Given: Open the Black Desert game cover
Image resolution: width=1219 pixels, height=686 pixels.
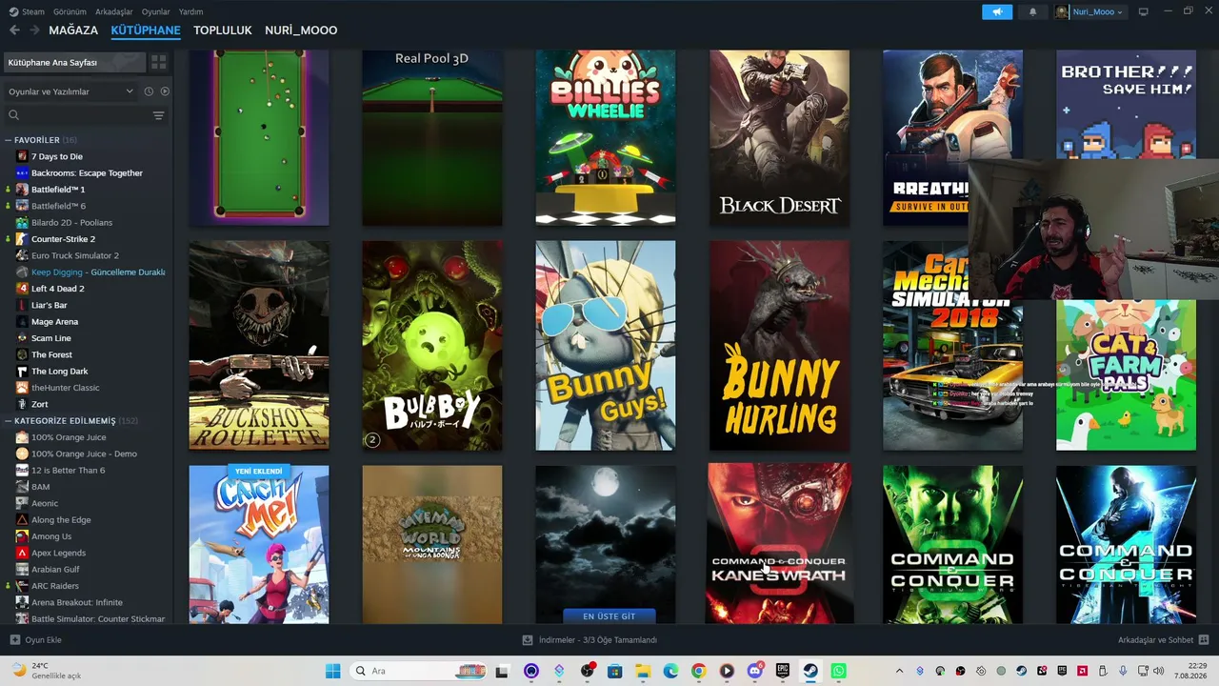Looking at the screenshot, I should 779,138.
